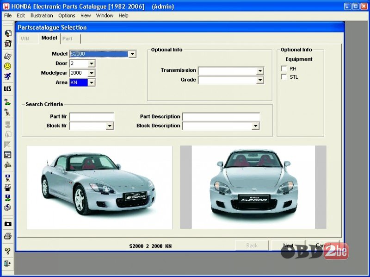This screenshot has height=277, width=370.
Task: Enable the RH equipment checkbox
Action: [x=284, y=69]
